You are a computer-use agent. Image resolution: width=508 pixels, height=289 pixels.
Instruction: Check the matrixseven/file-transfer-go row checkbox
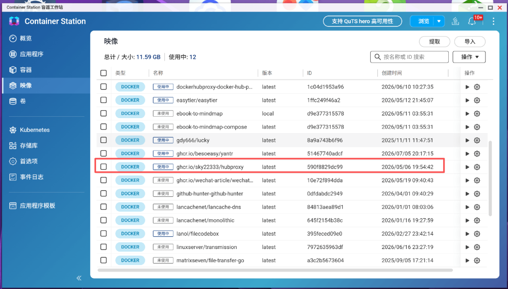pos(103,260)
